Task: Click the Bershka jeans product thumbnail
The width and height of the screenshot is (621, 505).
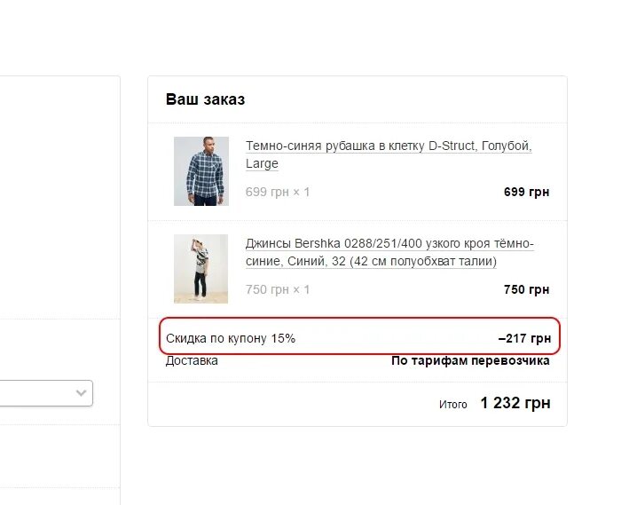Action: point(201,269)
